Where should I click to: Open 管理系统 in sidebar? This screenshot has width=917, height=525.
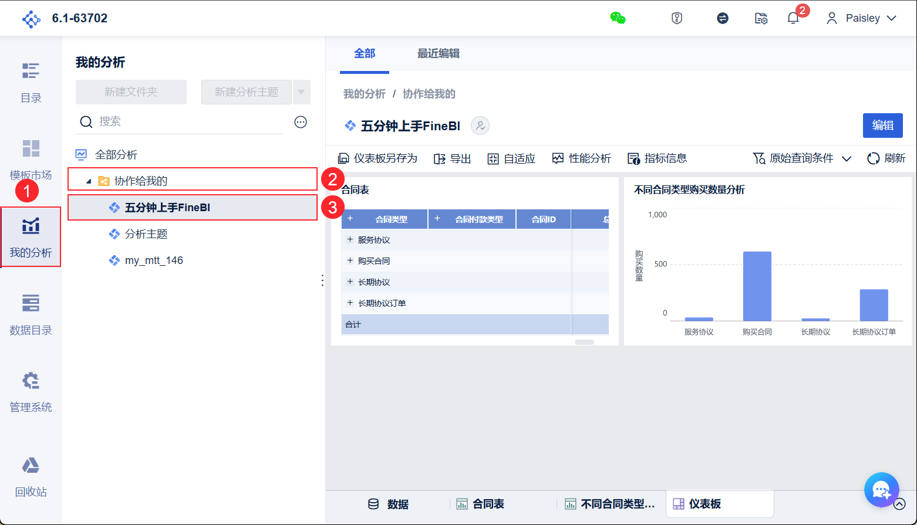click(x=31, y=392)
